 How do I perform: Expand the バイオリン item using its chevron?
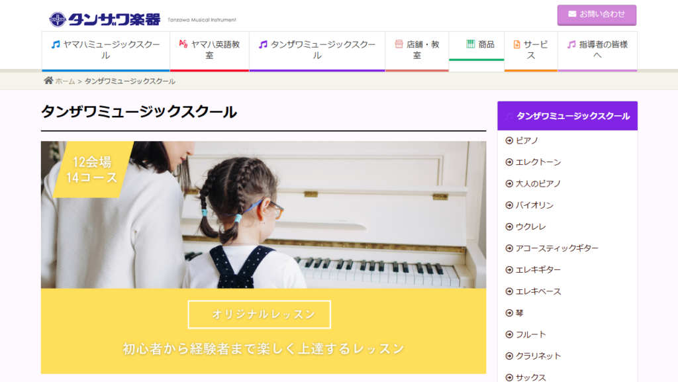(508, 205)
